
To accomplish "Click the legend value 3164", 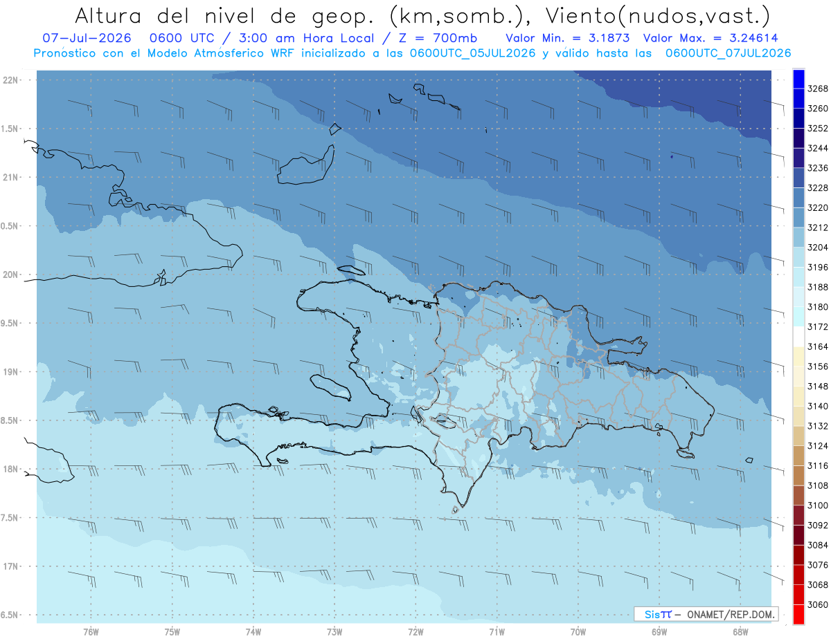I will (817, 346).
